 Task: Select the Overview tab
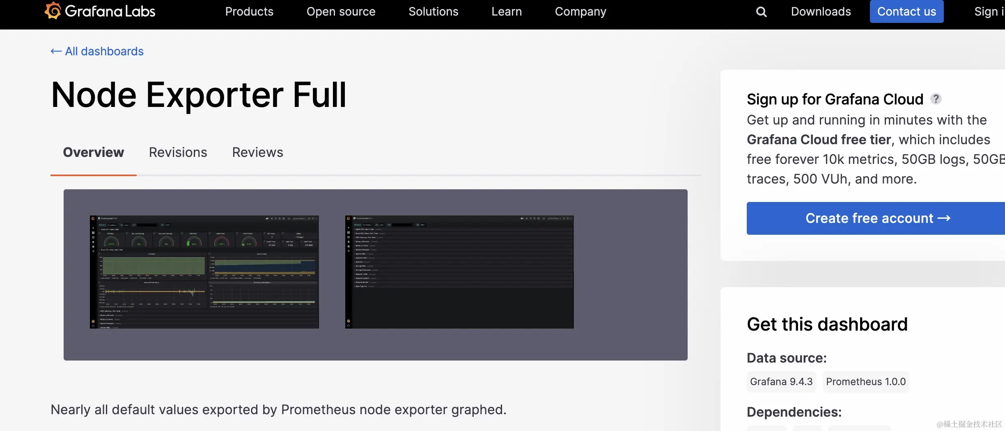coord(94,152)
